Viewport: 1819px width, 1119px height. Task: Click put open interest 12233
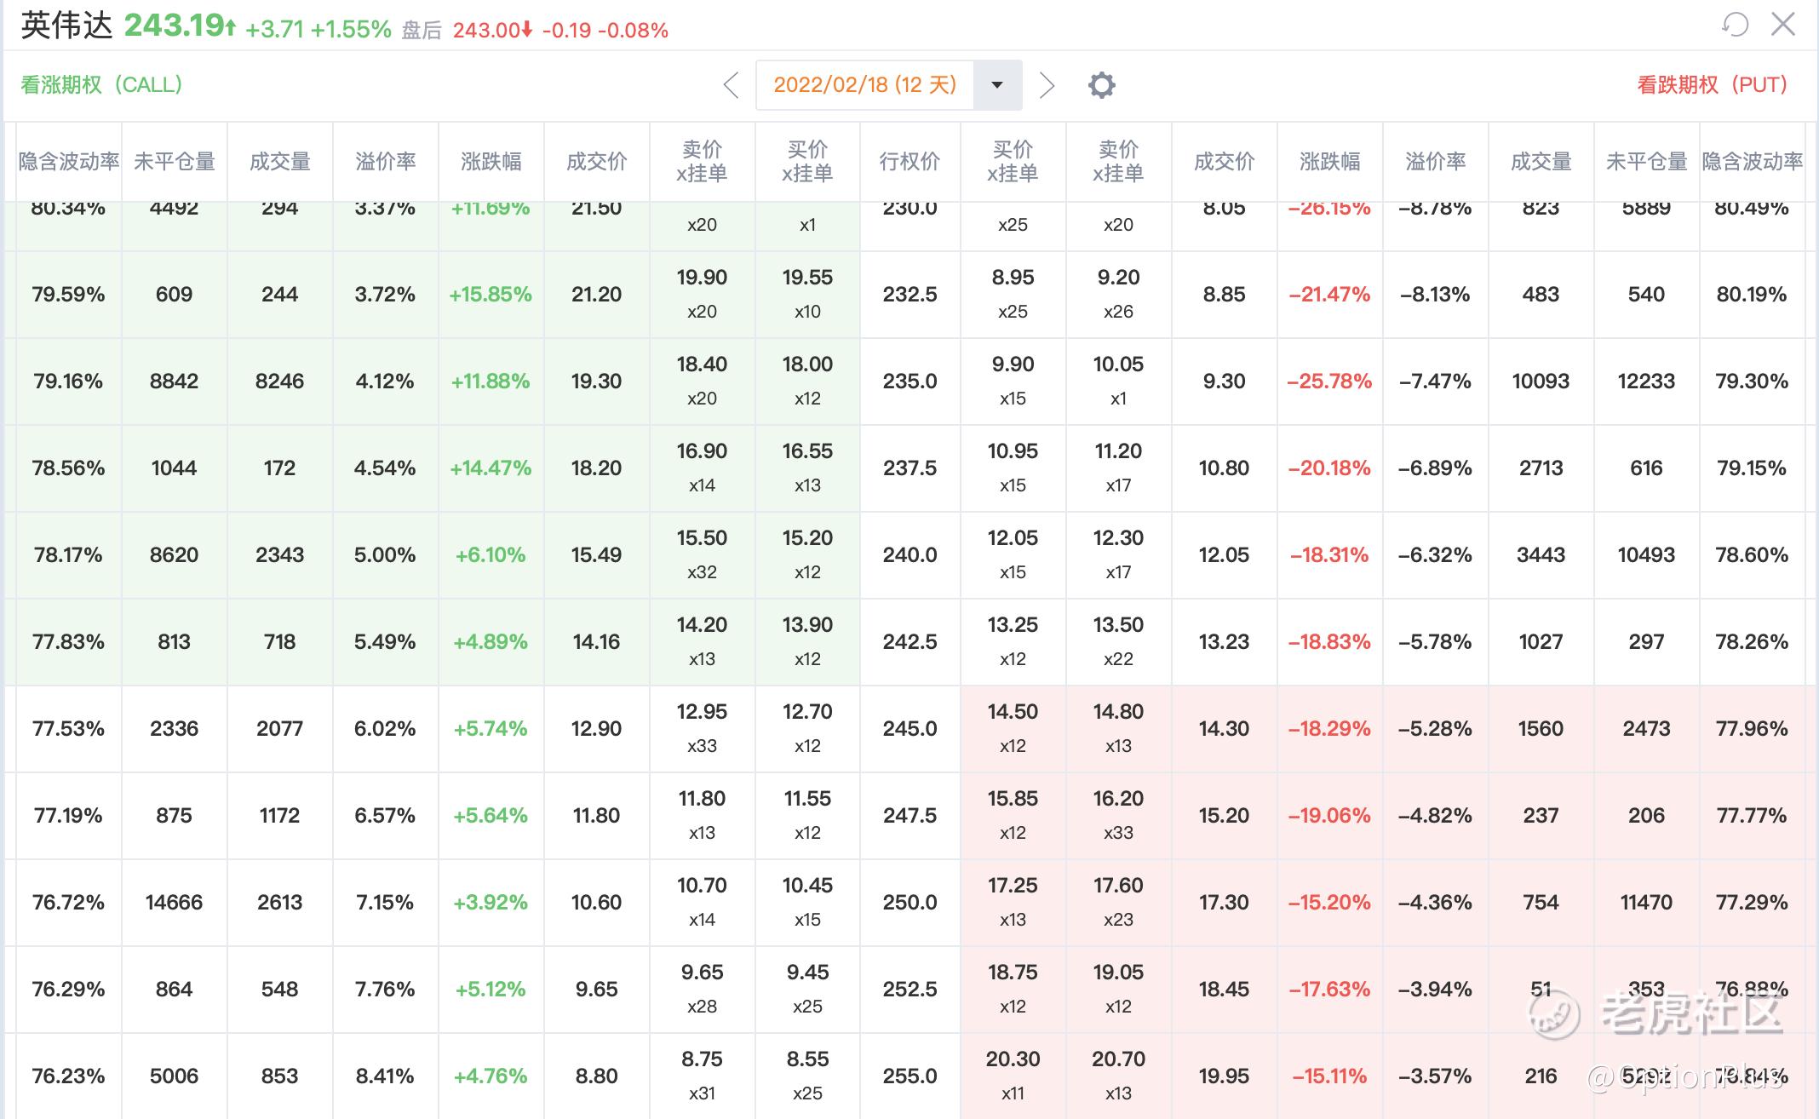(x=1647, y=382)
